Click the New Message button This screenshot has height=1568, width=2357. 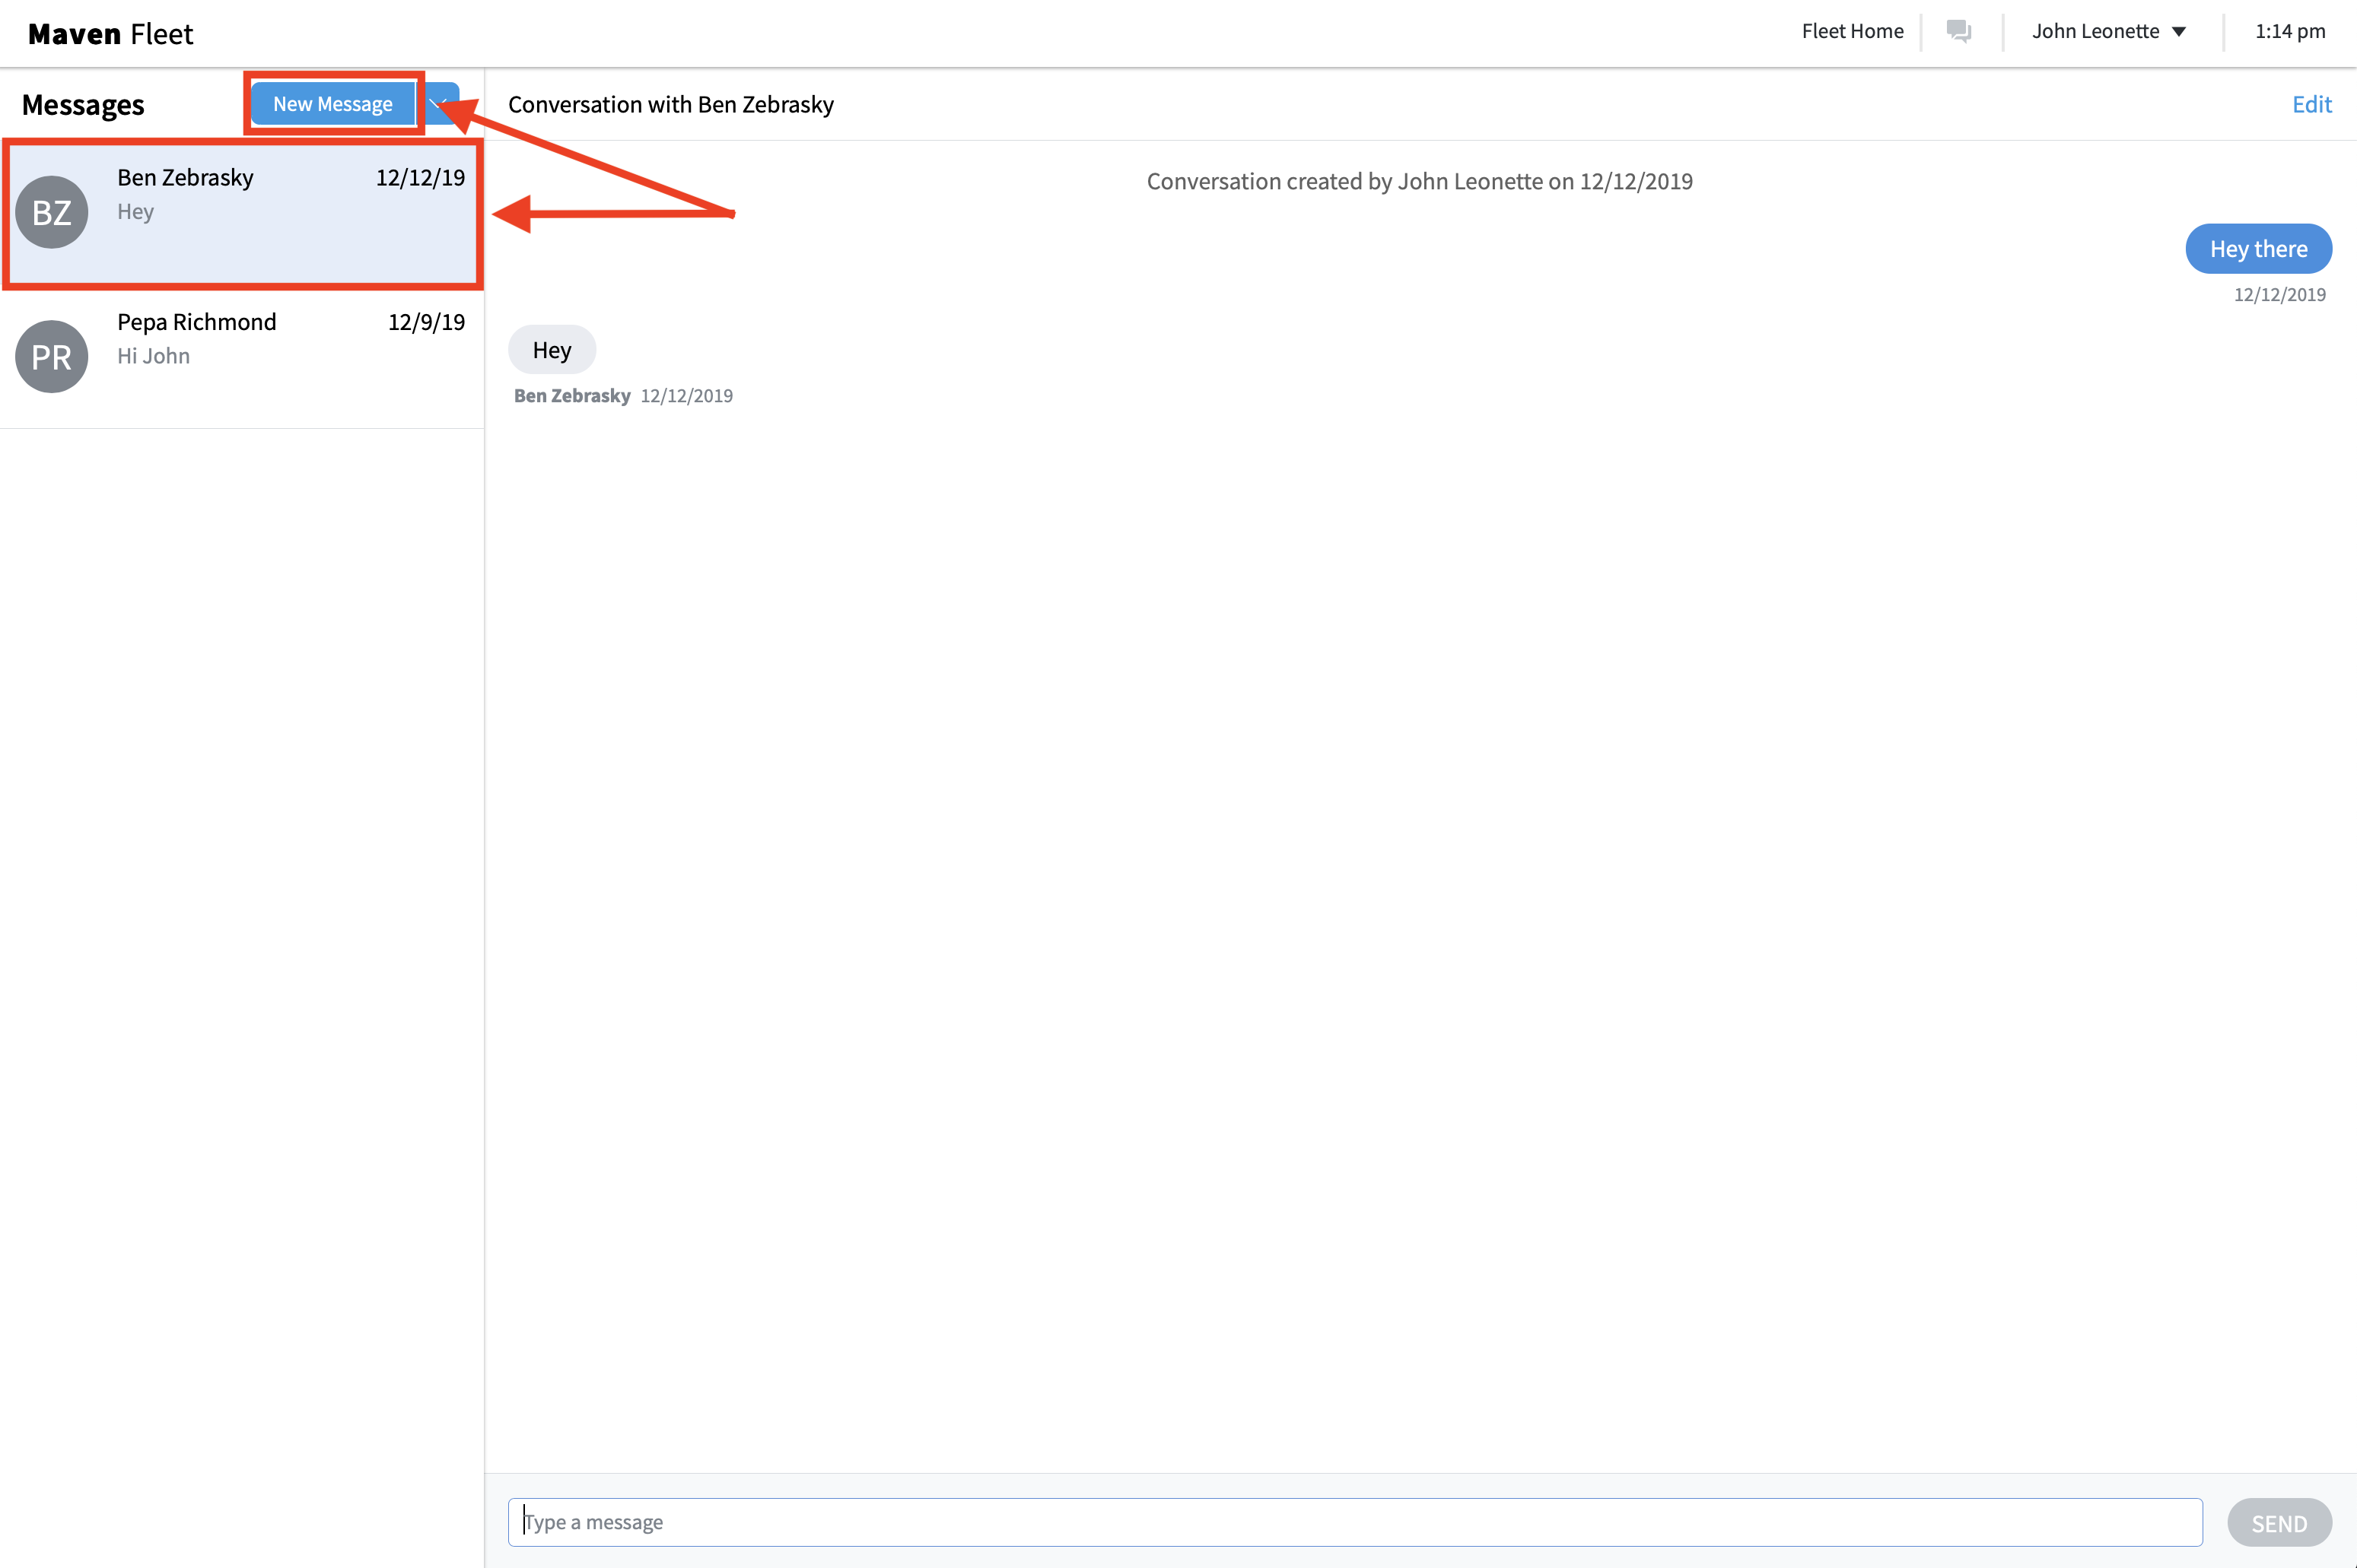coord(332,104)
